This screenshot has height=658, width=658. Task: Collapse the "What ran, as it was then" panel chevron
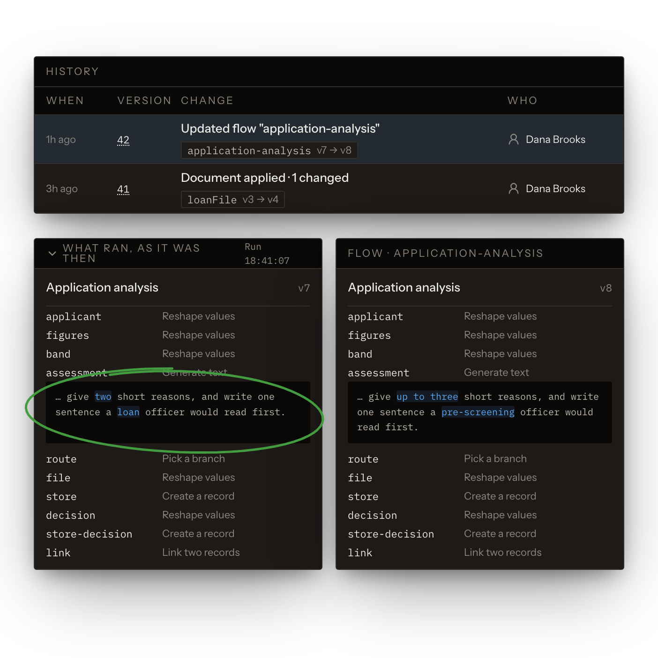tap(52, 253)
